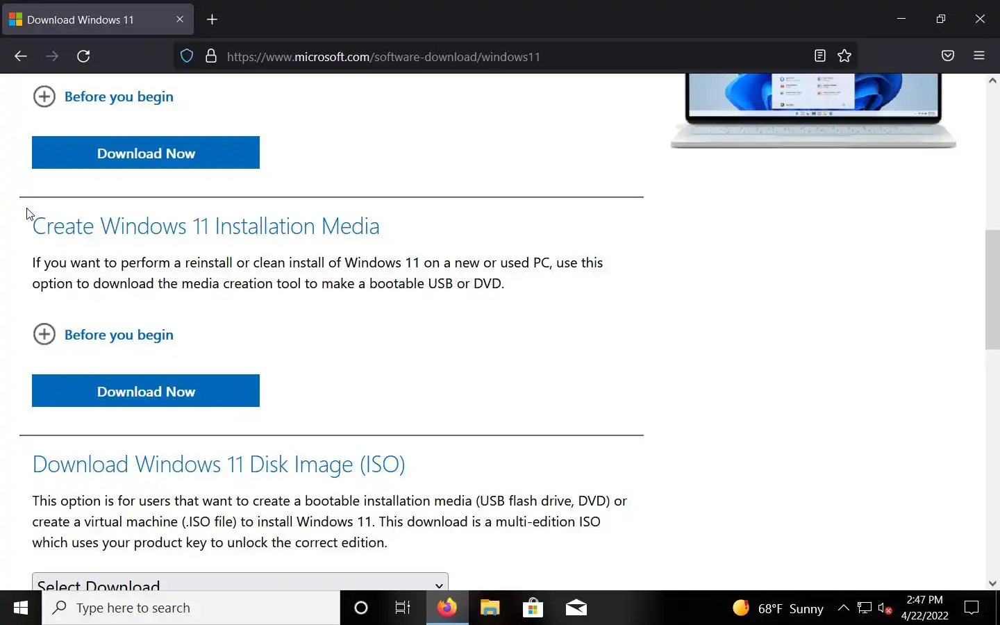Open the notification center
This screenshot has width=1000, height=625.
tap(972, 608)
